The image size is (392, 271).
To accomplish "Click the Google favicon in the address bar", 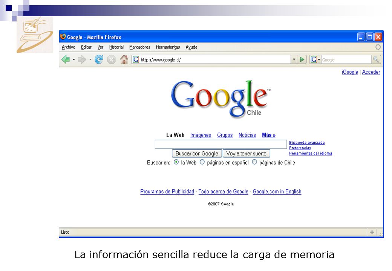I will click(136, 59).
